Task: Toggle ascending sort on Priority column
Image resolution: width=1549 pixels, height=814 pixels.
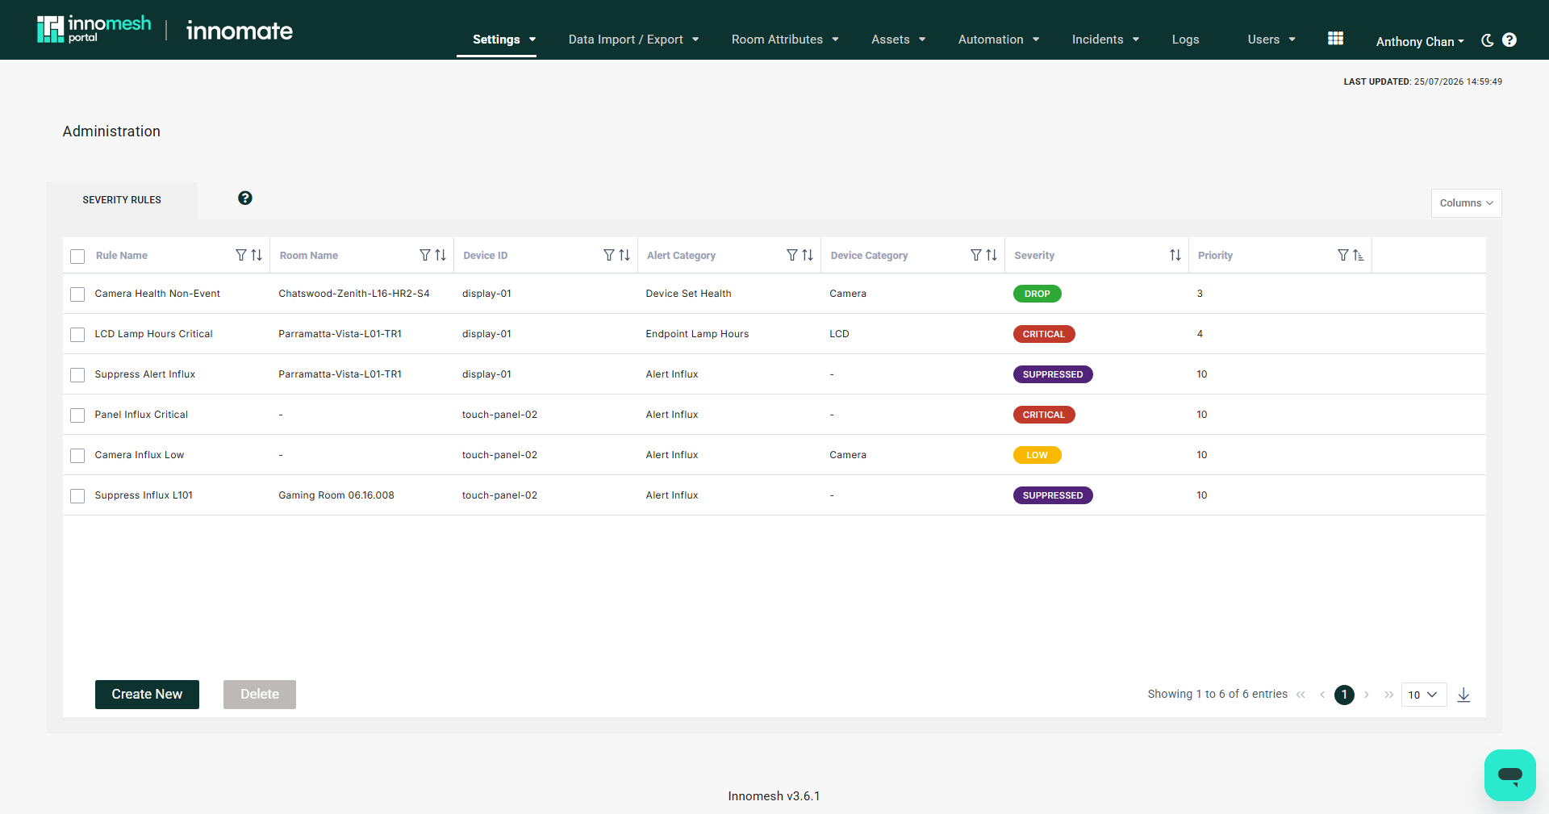Action: tap(1359, 255)
